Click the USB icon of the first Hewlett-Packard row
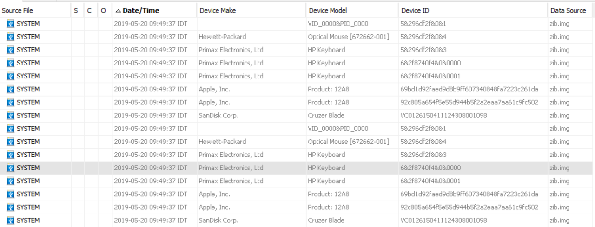 click(11, 37)
